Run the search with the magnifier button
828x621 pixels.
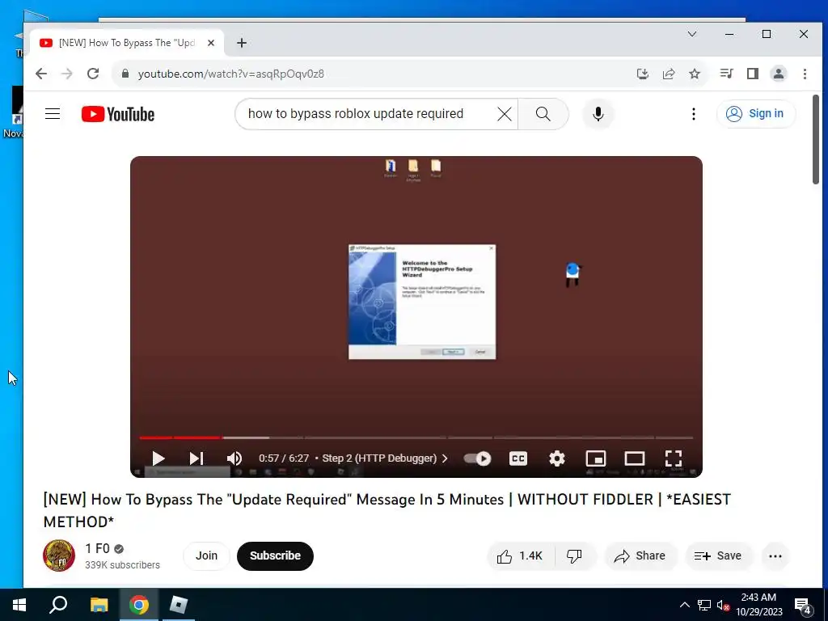tap(543, 113)
